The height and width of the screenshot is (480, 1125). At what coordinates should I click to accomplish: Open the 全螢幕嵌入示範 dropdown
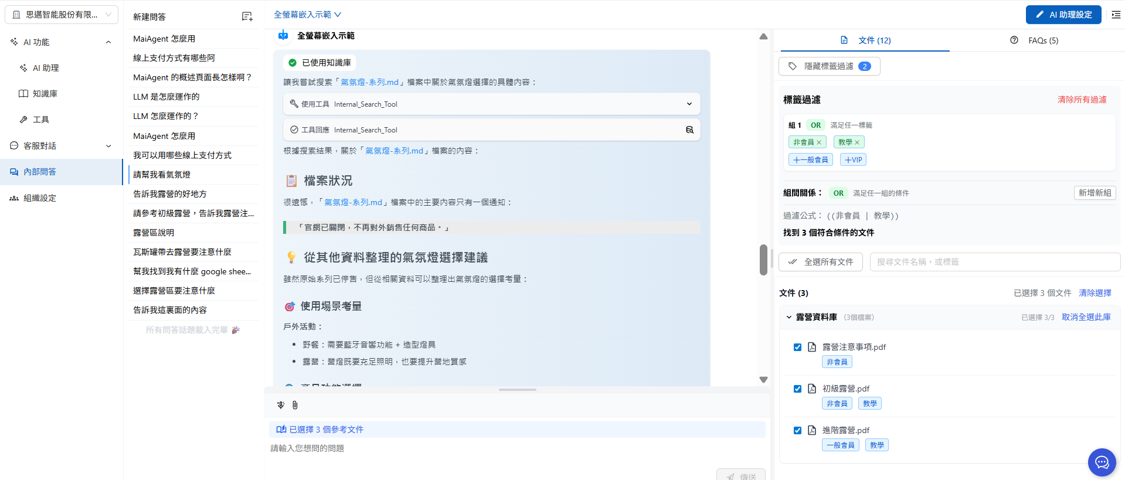(x=307, y=15)
